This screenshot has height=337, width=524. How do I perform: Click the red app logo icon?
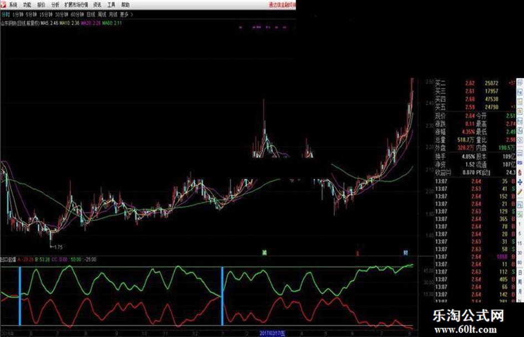coord(3,4)
